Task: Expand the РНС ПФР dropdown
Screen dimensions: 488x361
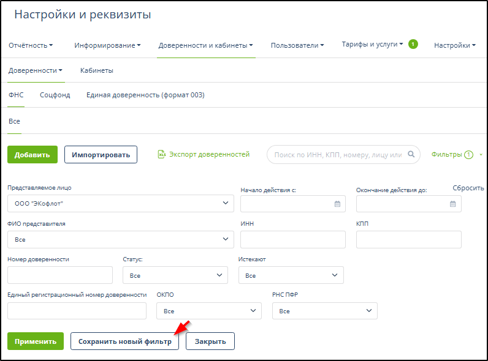Action: 324,311
